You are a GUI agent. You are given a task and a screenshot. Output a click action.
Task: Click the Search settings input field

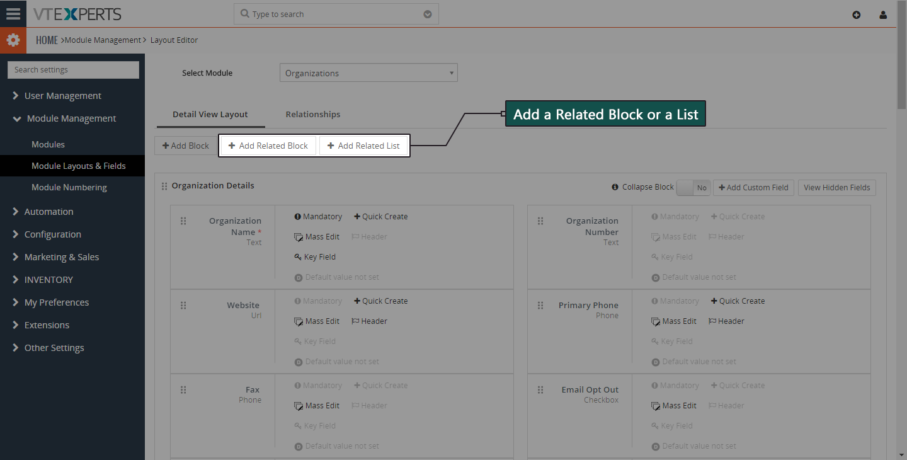(x=73, y=70)
